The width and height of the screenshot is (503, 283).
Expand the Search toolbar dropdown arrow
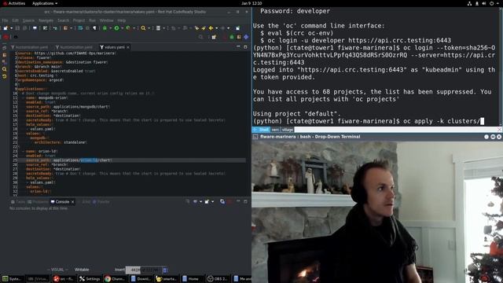(149, 28)
